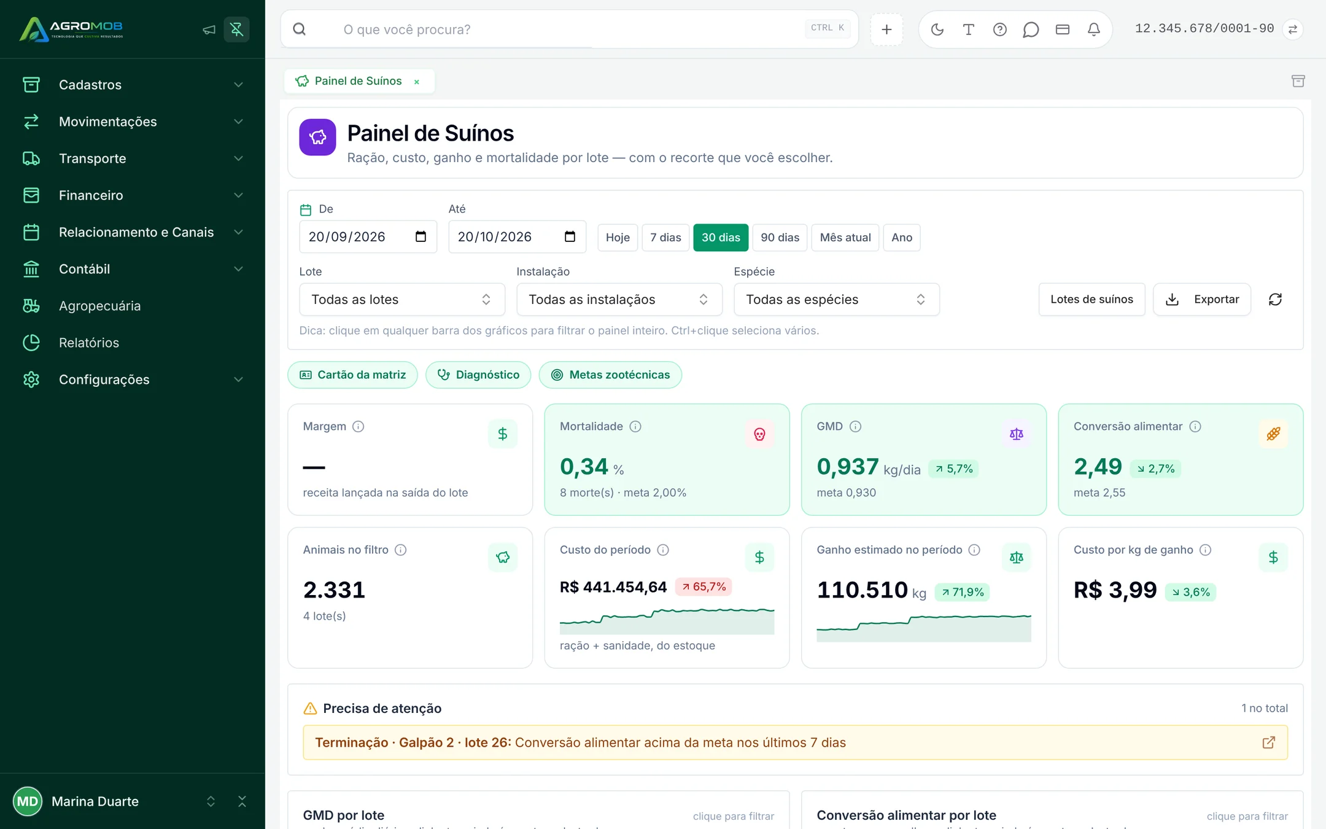
Task: Select the Hoje period filter
Action: (x=618, y=238)
